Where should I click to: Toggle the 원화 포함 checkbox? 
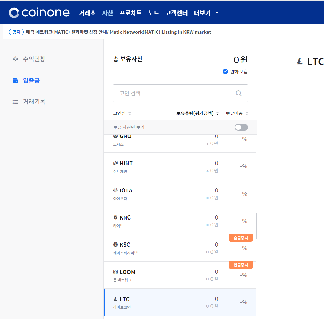coord(225,72)
